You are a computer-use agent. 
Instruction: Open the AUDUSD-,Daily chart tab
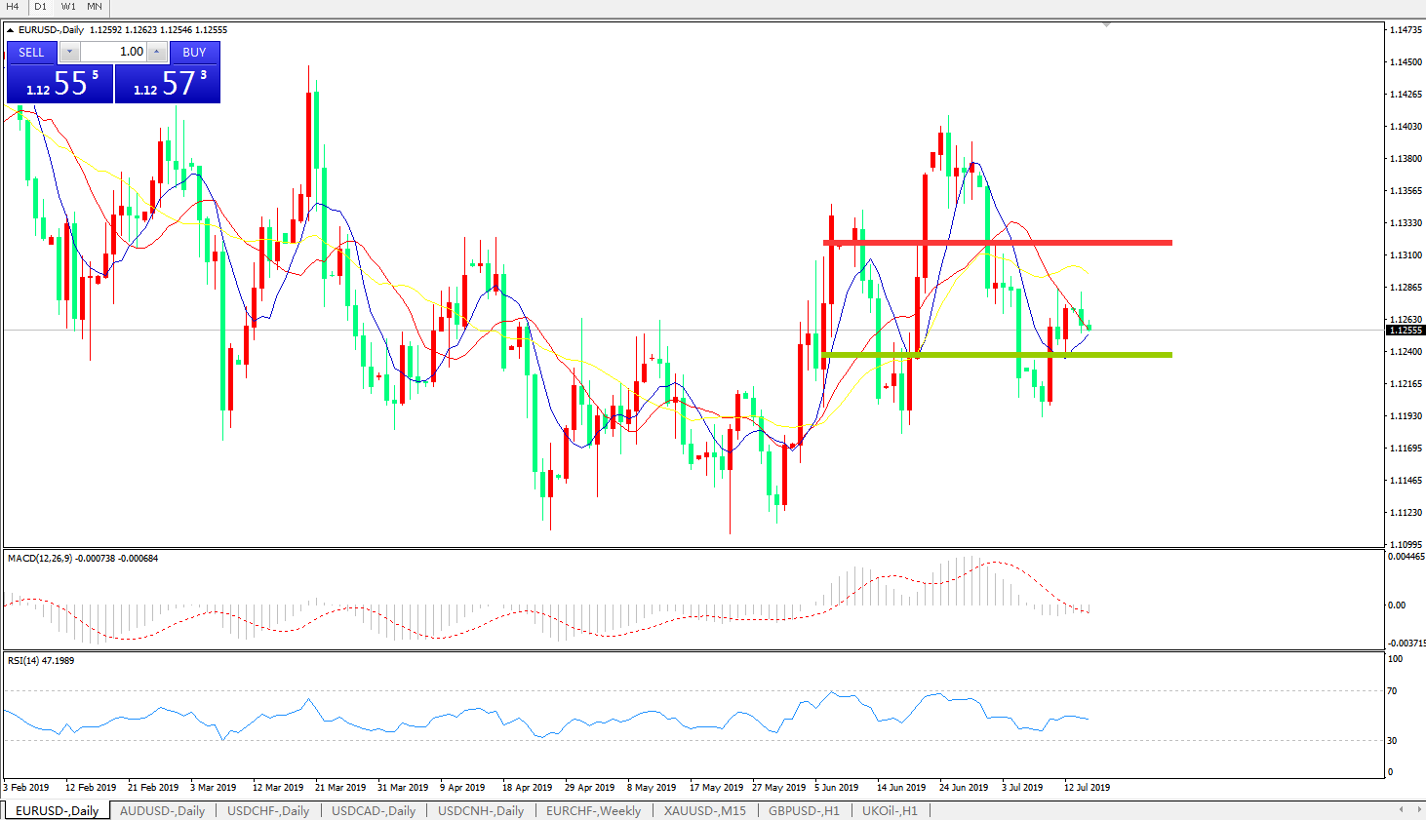(162, 810)
